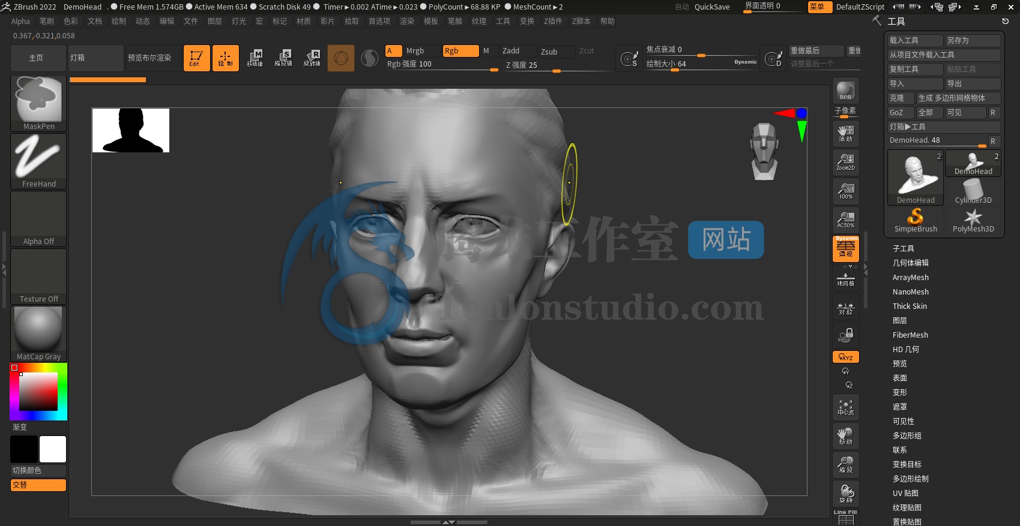This screenshot has height=526, width=1020.
Task: Click the camera head orientation gizmo
Action: (x=764, y=151)
